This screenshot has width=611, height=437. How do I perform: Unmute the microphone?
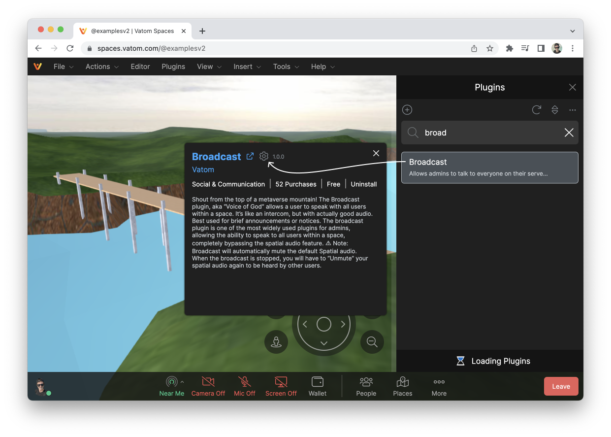[245, 386]
